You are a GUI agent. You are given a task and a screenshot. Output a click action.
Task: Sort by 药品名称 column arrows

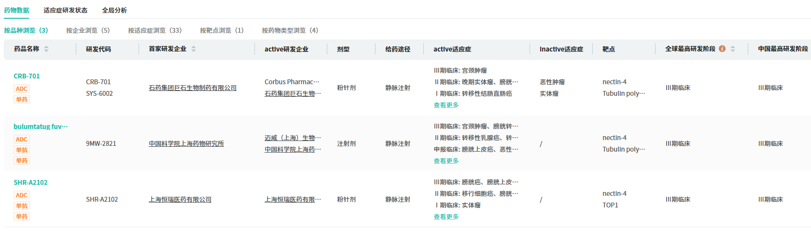pos(46,49)
